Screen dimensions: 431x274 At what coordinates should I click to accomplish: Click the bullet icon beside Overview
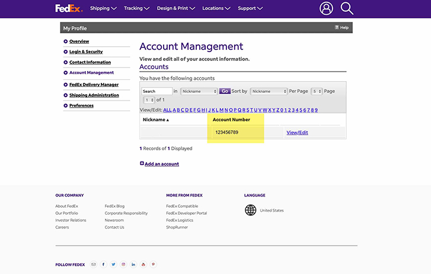click(x=65, y=41)
